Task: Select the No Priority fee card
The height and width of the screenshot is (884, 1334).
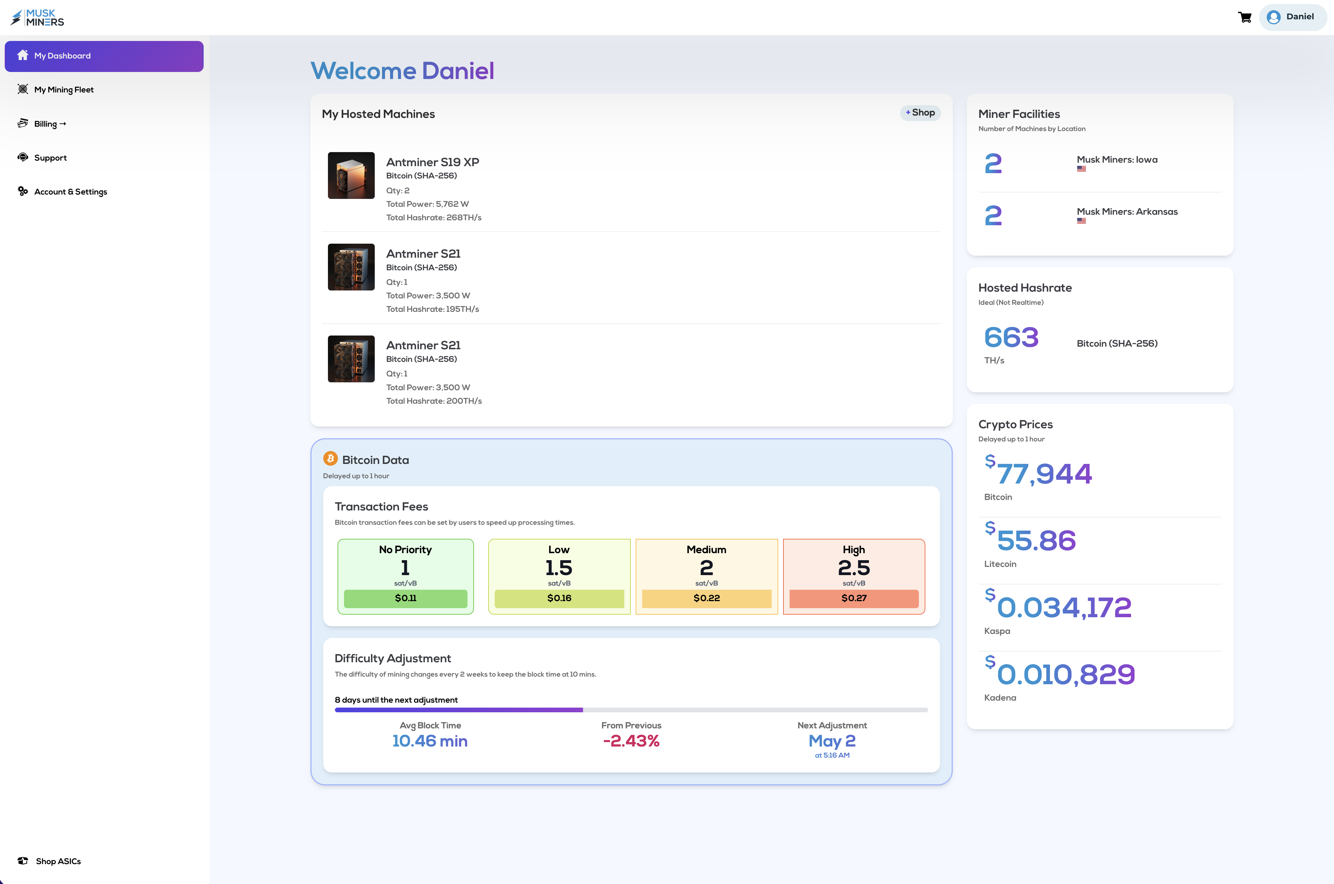Action: [x=405, y=576]
